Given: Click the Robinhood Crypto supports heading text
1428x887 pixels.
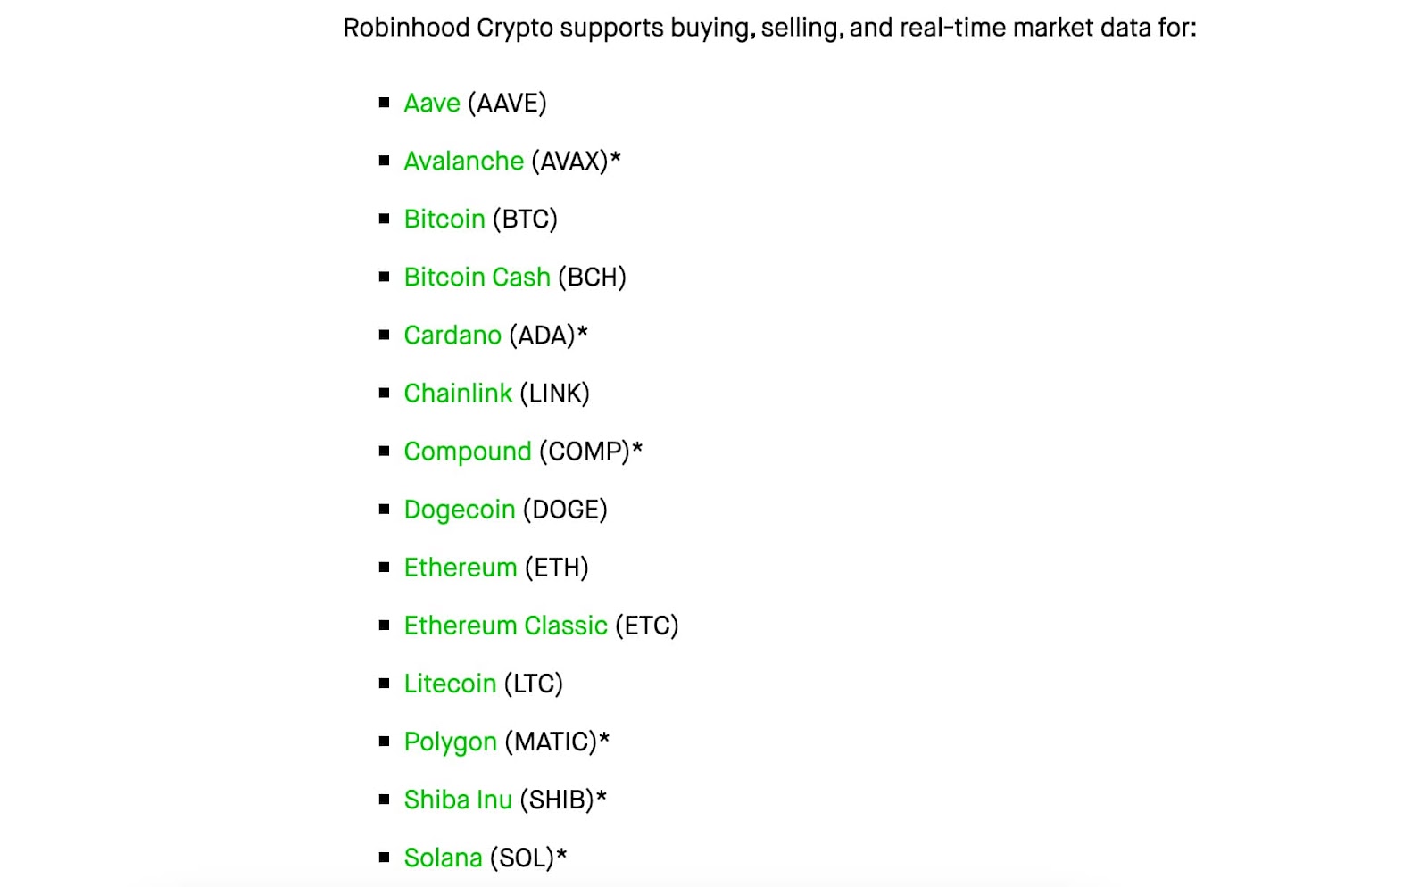Looking at the screenshot, I should [x=770, y=29].
